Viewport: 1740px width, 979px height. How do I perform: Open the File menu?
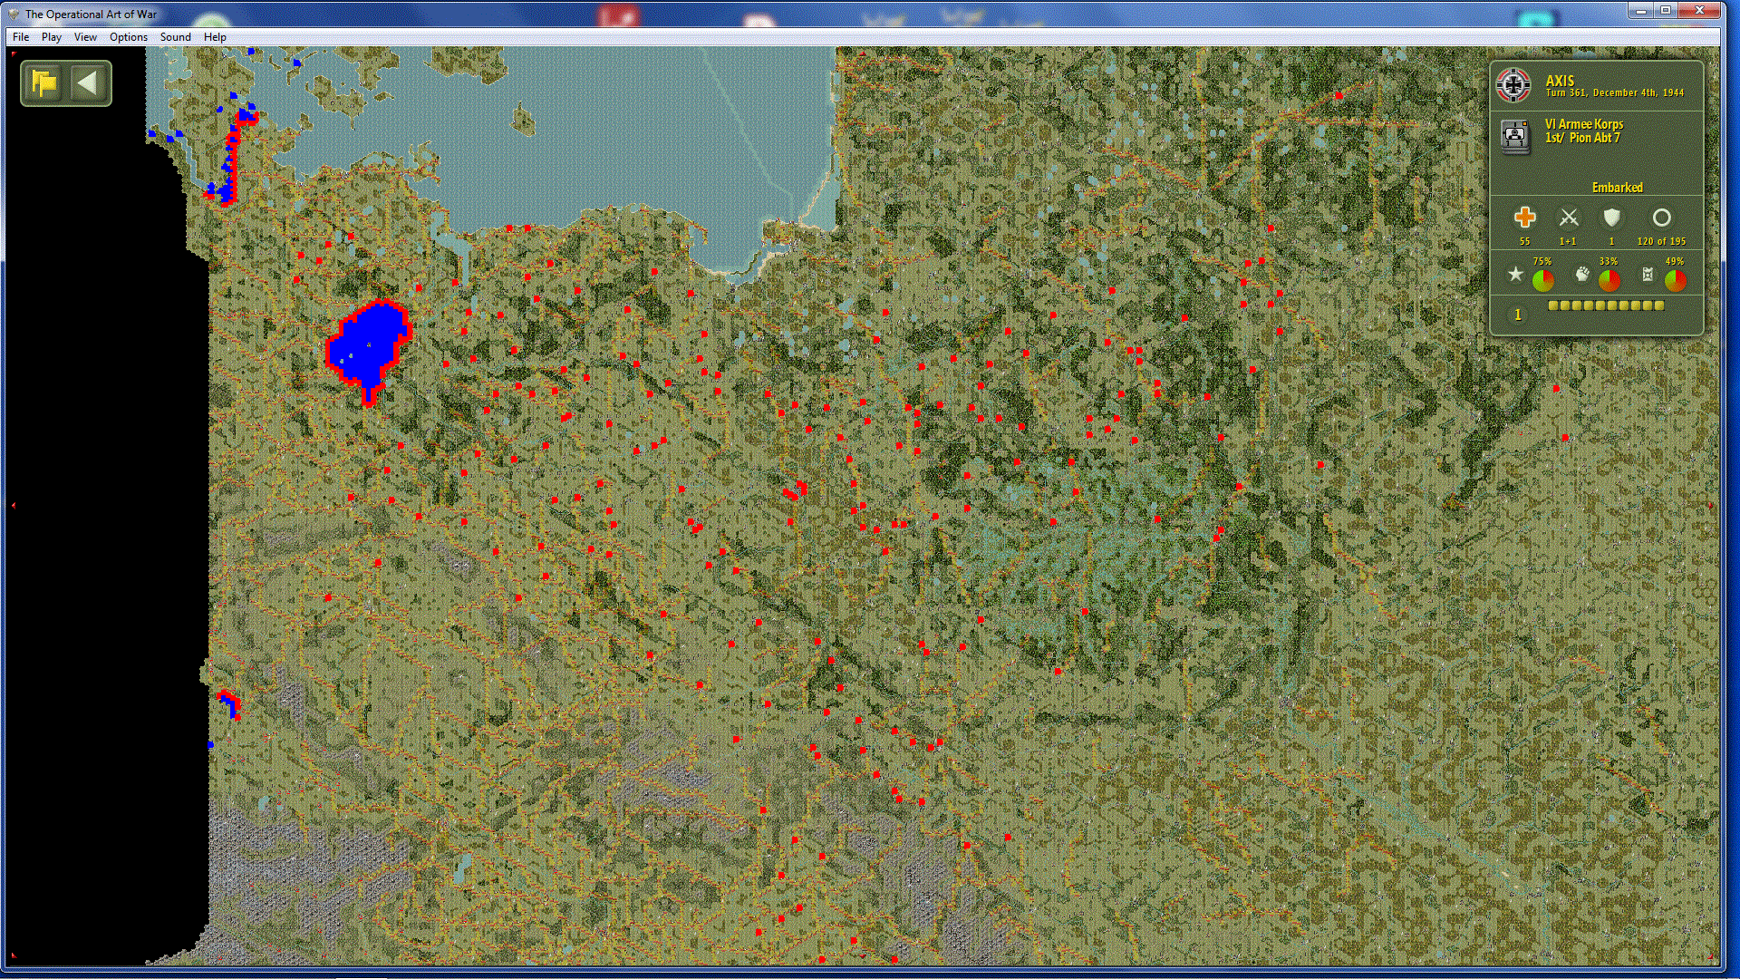coord(21,37)
